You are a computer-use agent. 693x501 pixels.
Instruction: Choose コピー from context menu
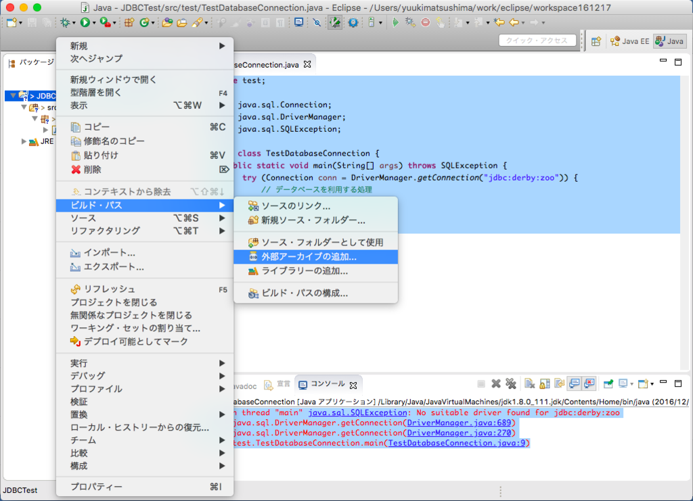coord(145,127)
